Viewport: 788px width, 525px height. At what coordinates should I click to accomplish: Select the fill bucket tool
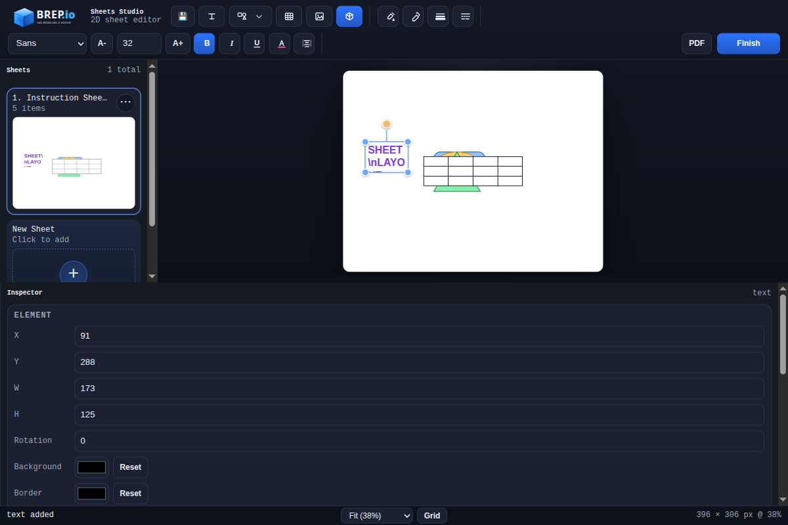388,16
